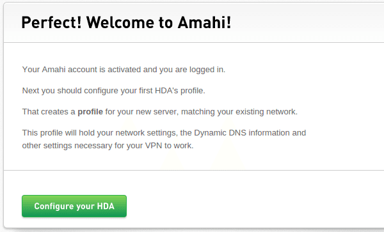
Task: Click the 'This profile will hold' line
Action: (x=164, y=133)
